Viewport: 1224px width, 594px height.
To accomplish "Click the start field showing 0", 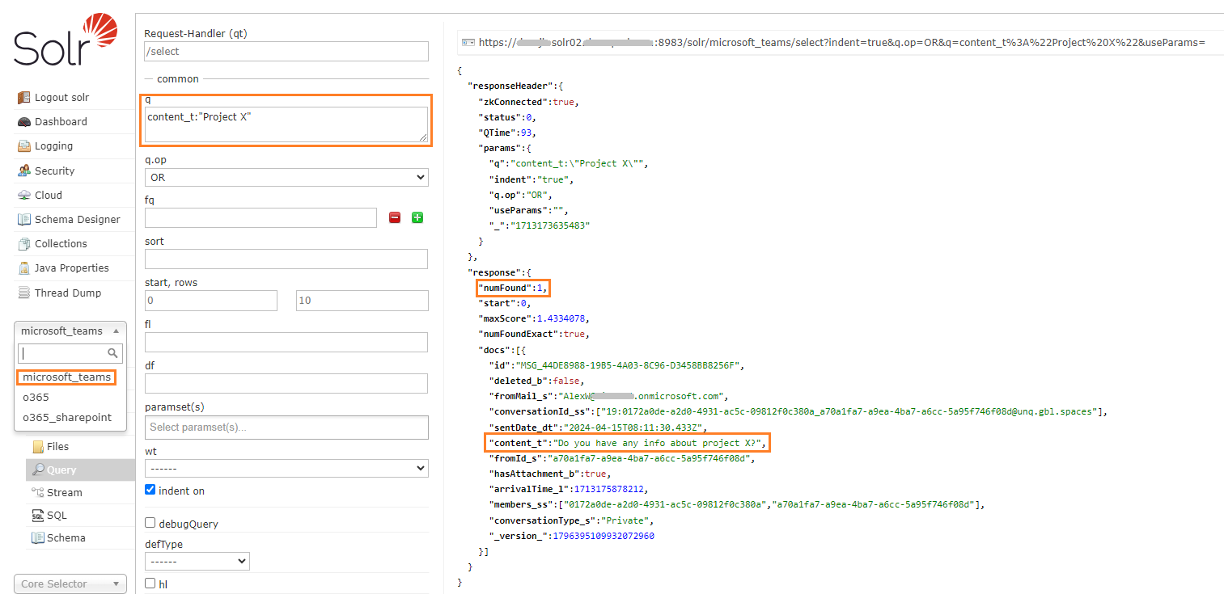I will [211, 301].
